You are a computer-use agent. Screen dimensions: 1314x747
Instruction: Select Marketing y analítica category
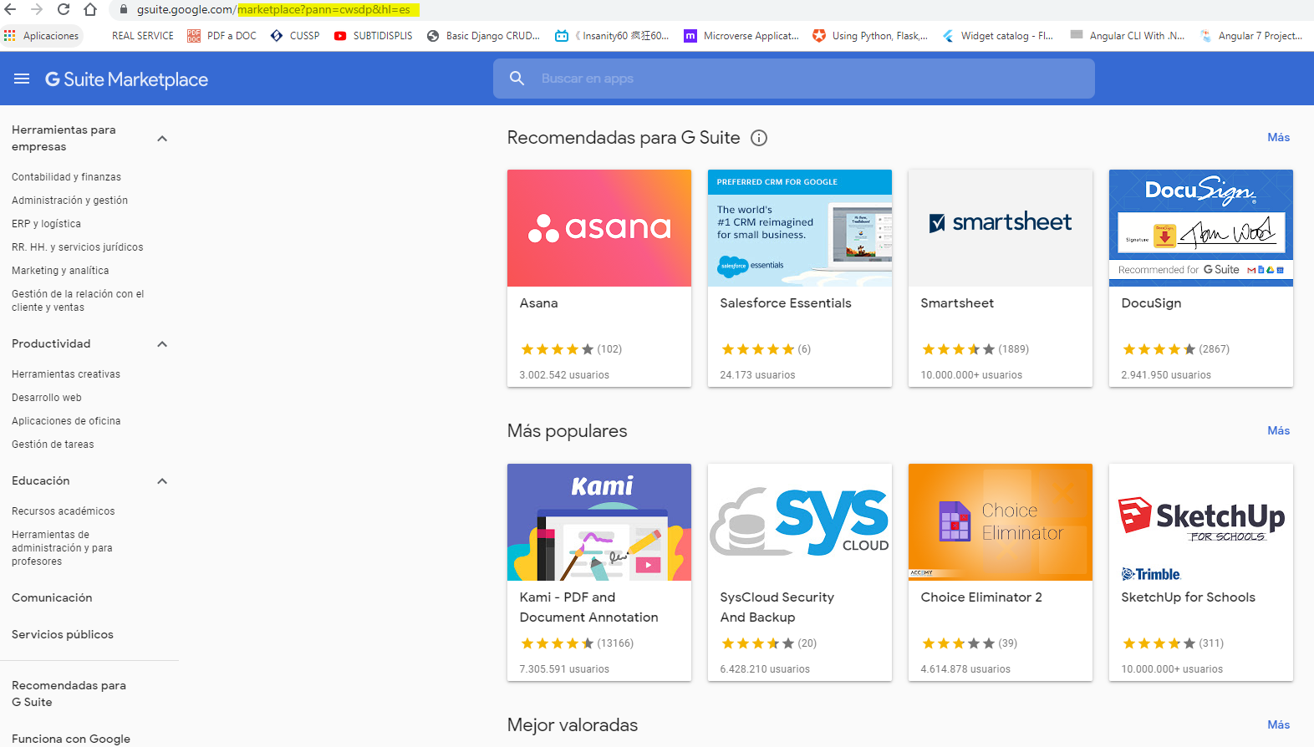[60, 271]
